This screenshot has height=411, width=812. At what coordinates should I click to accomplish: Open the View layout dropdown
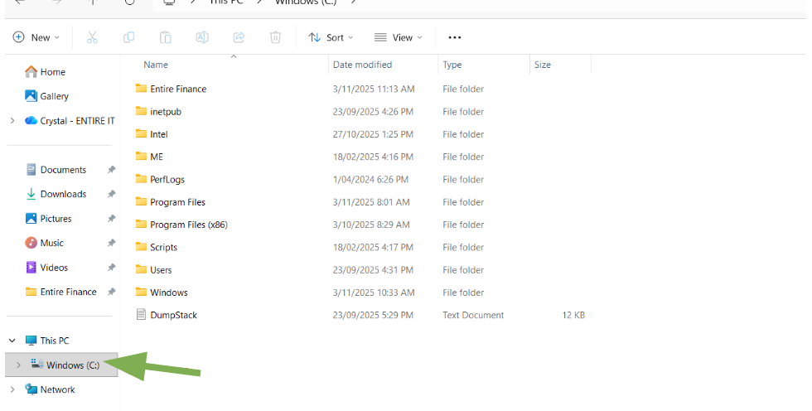[x=398, y=37]
